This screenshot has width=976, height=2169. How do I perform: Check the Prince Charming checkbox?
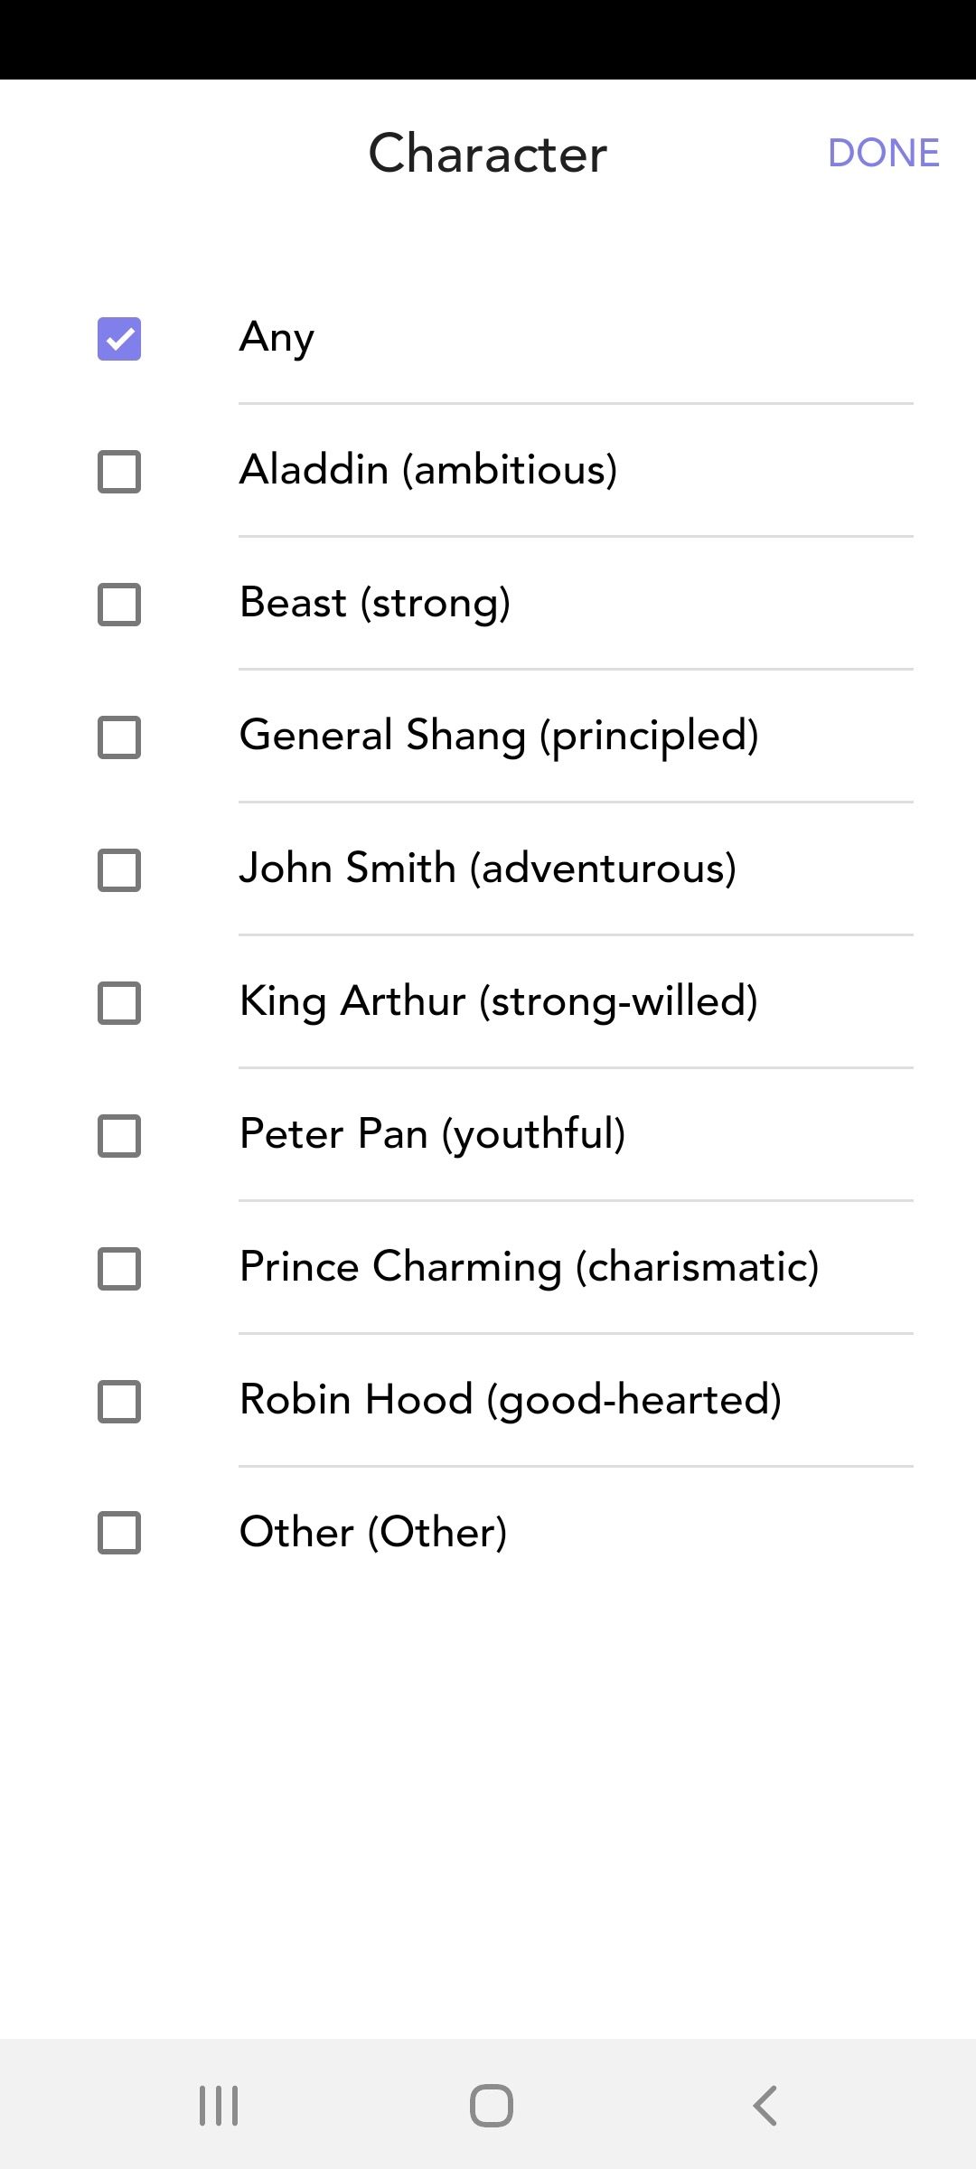(x=119, y=1269)
